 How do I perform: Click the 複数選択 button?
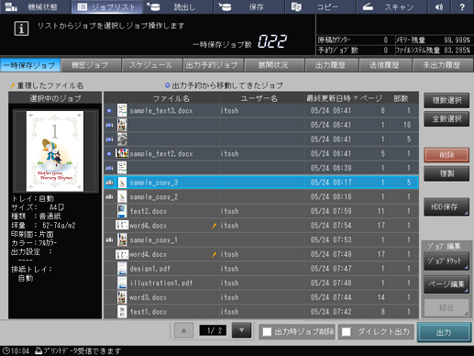[446, 100]
